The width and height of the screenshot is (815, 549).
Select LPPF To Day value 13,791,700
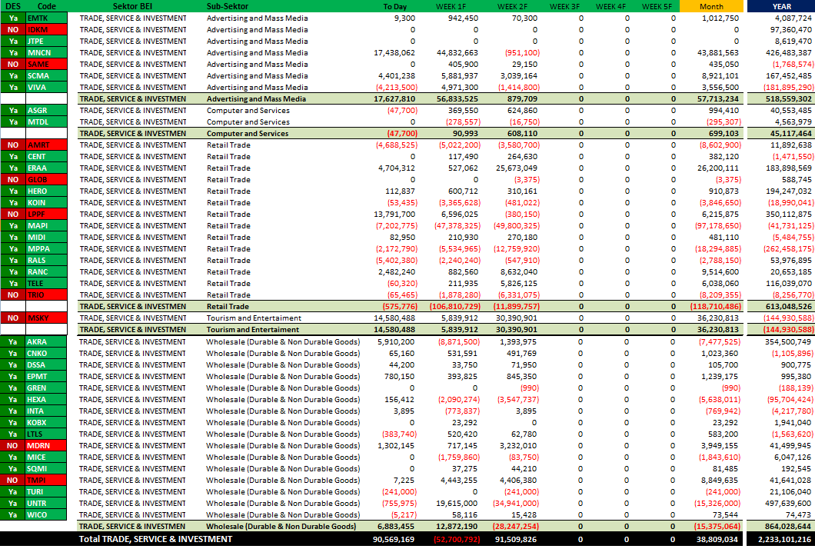394,215
